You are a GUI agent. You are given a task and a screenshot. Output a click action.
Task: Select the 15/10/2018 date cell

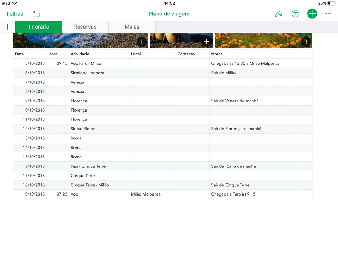point(30,157)
